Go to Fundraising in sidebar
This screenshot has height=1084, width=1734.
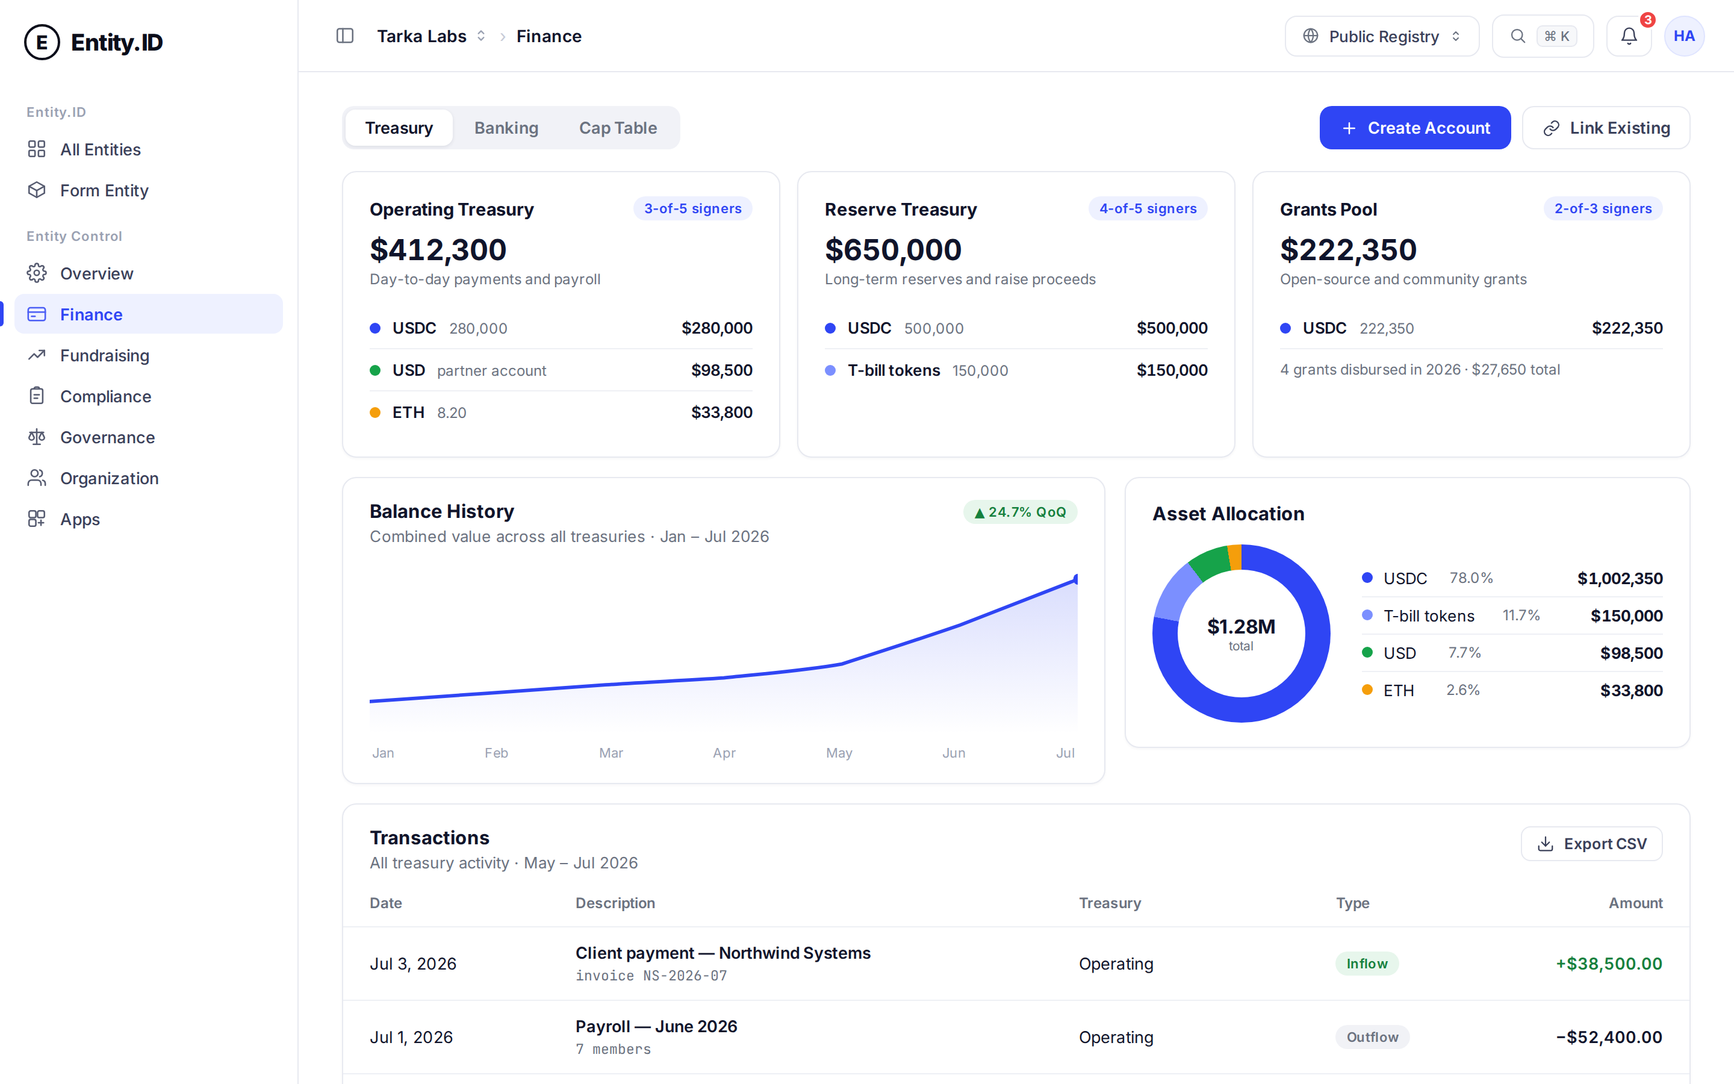pyautogui.click(x=148, y=355)
